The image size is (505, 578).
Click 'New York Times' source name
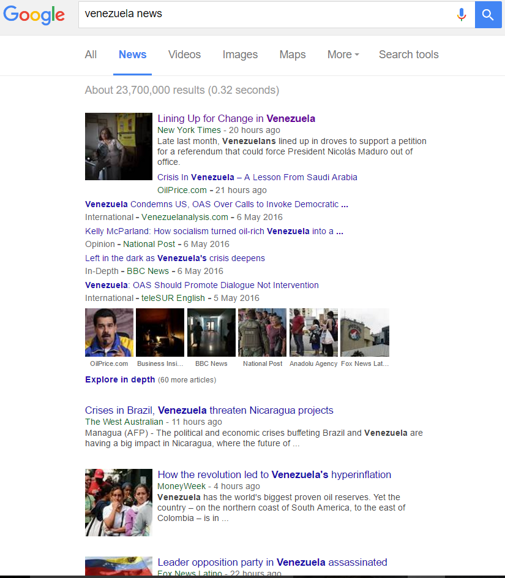click(x=189, y=130)
